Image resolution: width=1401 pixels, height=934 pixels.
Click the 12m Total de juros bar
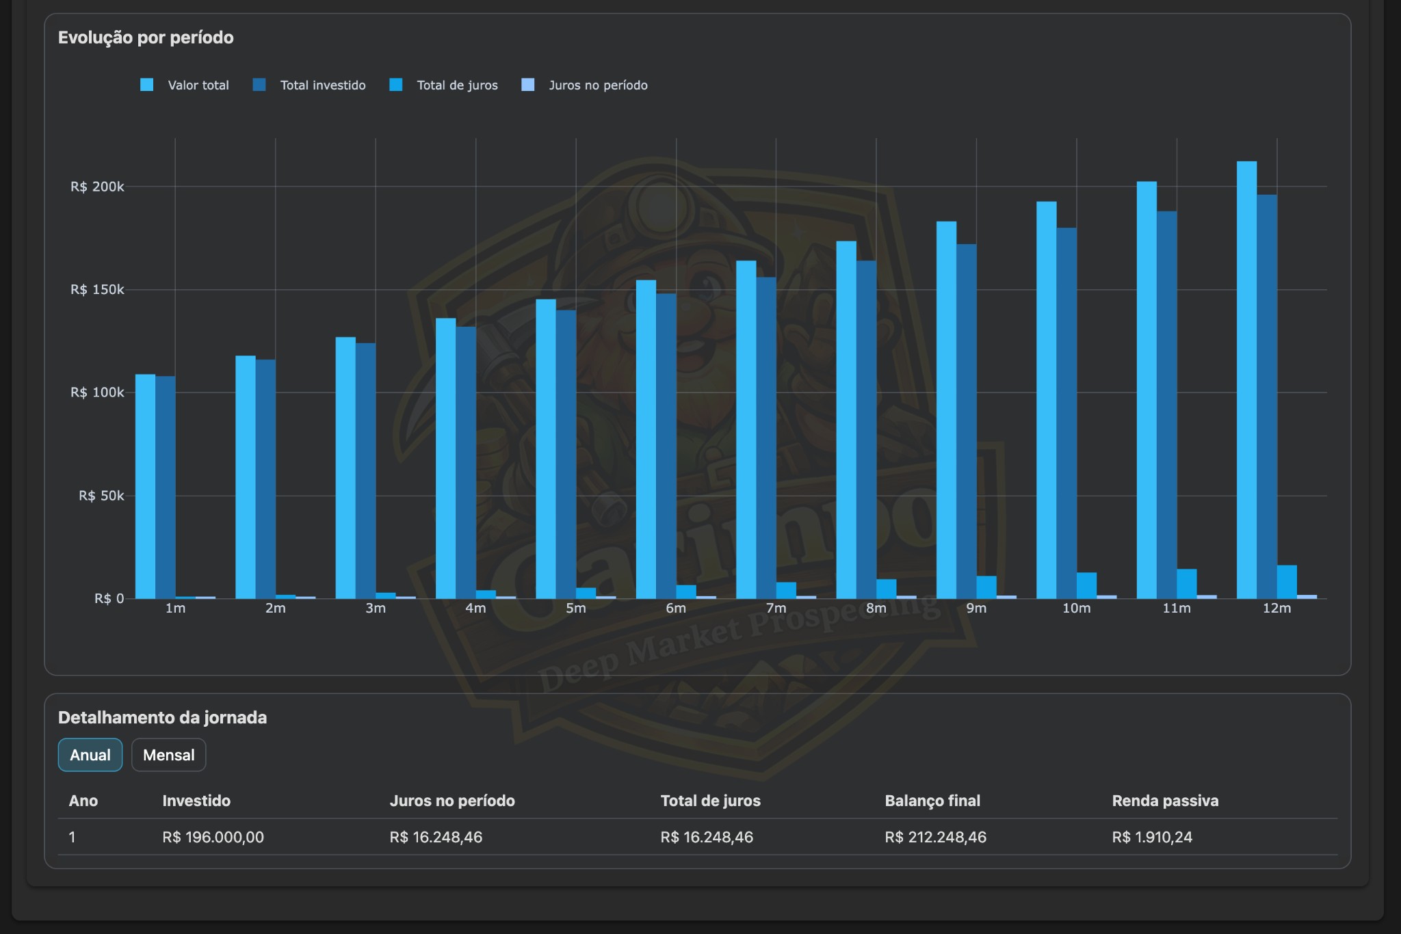tap(1287, 582)
